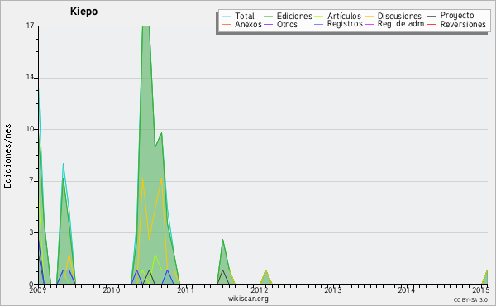Click the 2009 x-axis label

38,289
